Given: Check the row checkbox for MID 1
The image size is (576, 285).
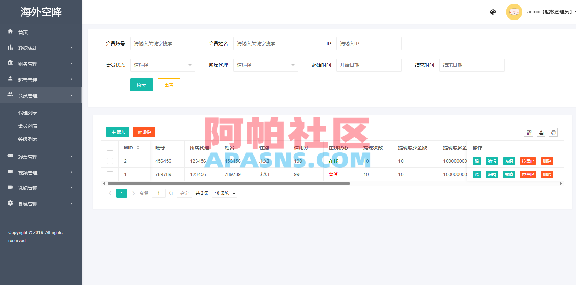Looking at the screenshot, I should pyautogui.click(x=110, y=174).
